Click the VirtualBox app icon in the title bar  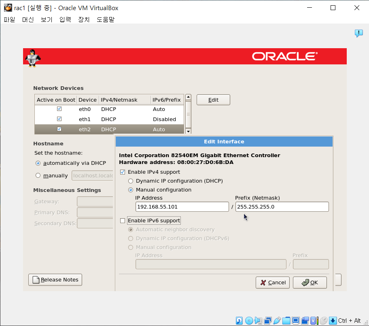coord(8,8)
